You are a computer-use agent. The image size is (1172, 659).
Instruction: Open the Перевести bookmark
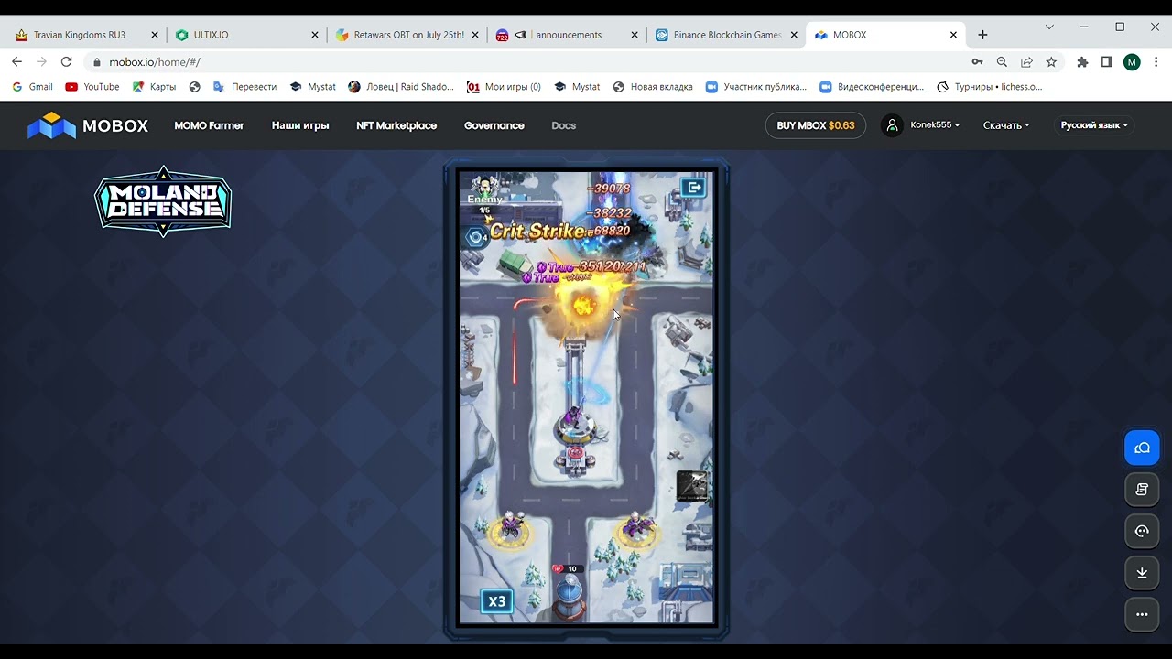pyautogui.click(x=244, y=87)
